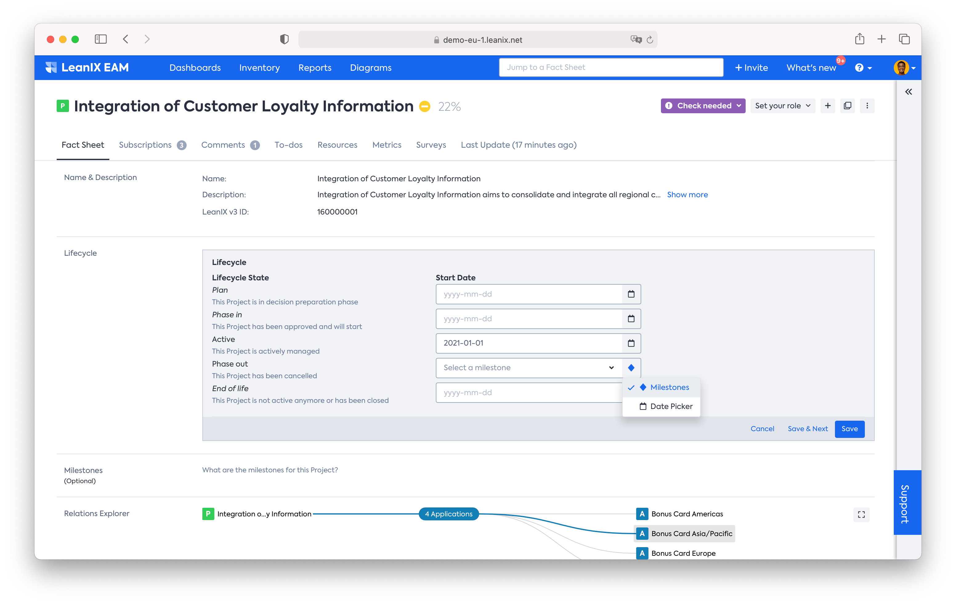Viewport: 956px width, 605px height.
Task: Expand Relations Explorer to fullscreen
Action: pos(861,515)
